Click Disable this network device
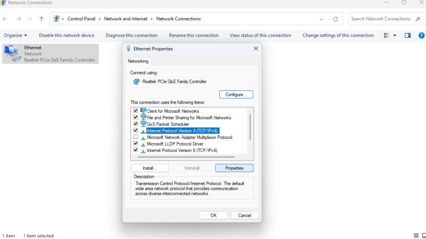 (x=67, y=35)
